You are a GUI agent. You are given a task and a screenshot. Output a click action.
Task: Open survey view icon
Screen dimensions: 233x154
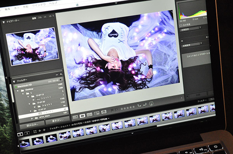coord(97,113)
